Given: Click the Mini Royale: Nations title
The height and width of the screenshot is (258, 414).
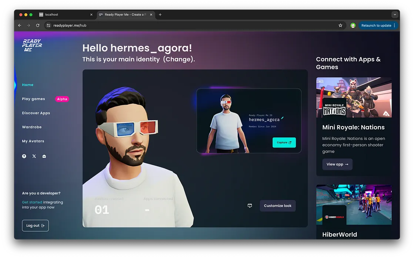Looking at the screenshot, I should pos(353,127).
